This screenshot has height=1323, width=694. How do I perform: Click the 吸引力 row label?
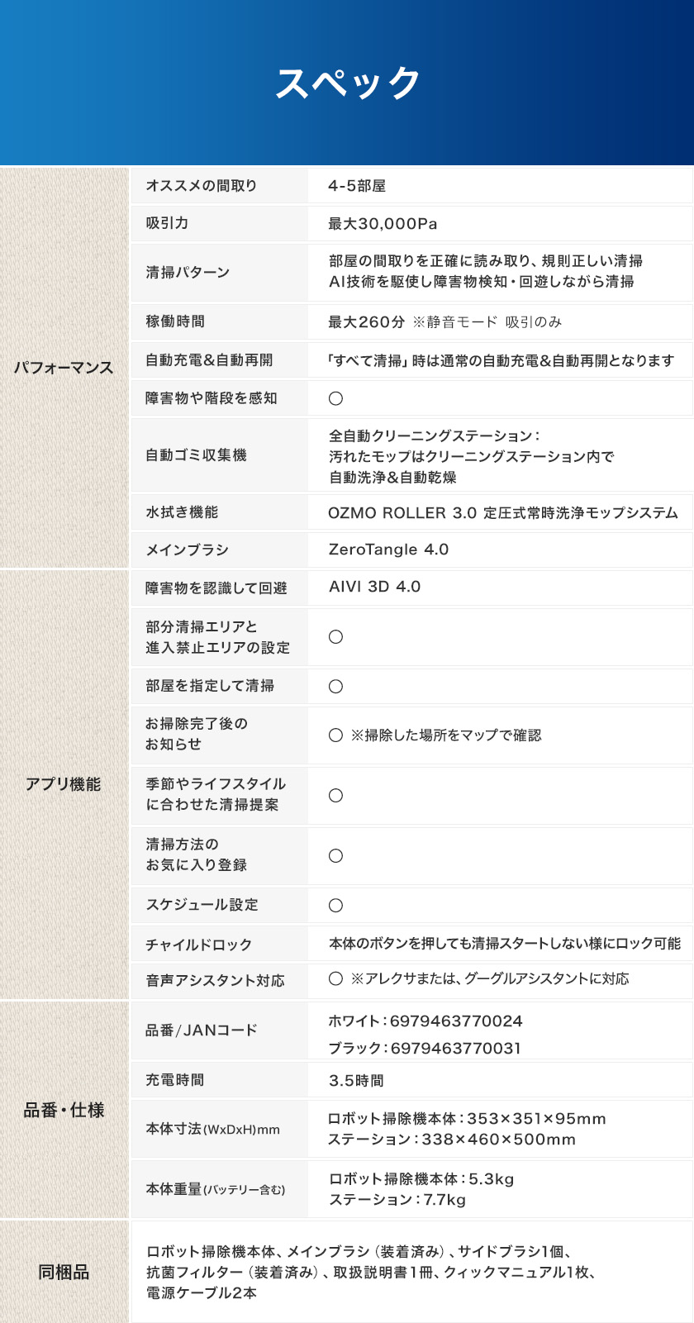tap(167, 223)
